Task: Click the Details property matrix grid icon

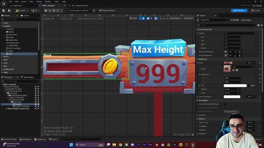Action: coord(259,25)
